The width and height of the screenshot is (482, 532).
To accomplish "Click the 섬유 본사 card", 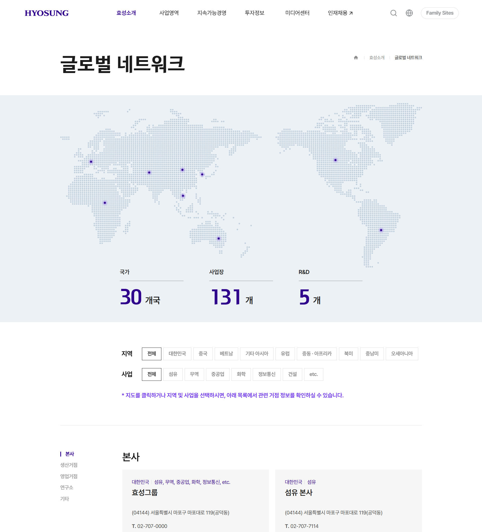I will (348, 501).
